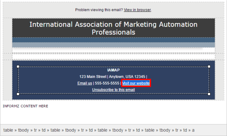Select the first 'tbody' element in path bar
Image resolution: width=227 pixels, height=136 pixels.
pos(23,130)
